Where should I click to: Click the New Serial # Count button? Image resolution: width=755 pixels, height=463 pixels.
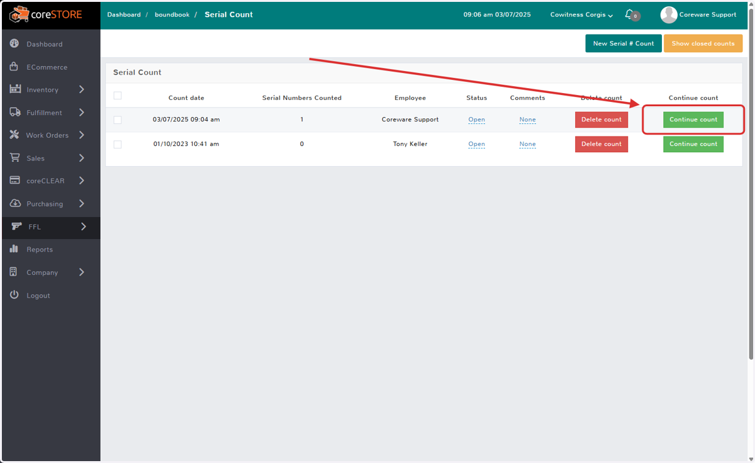624,43
